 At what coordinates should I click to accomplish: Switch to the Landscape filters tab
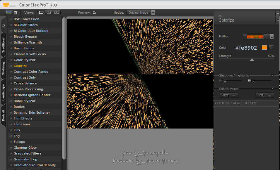coord(4,92)
